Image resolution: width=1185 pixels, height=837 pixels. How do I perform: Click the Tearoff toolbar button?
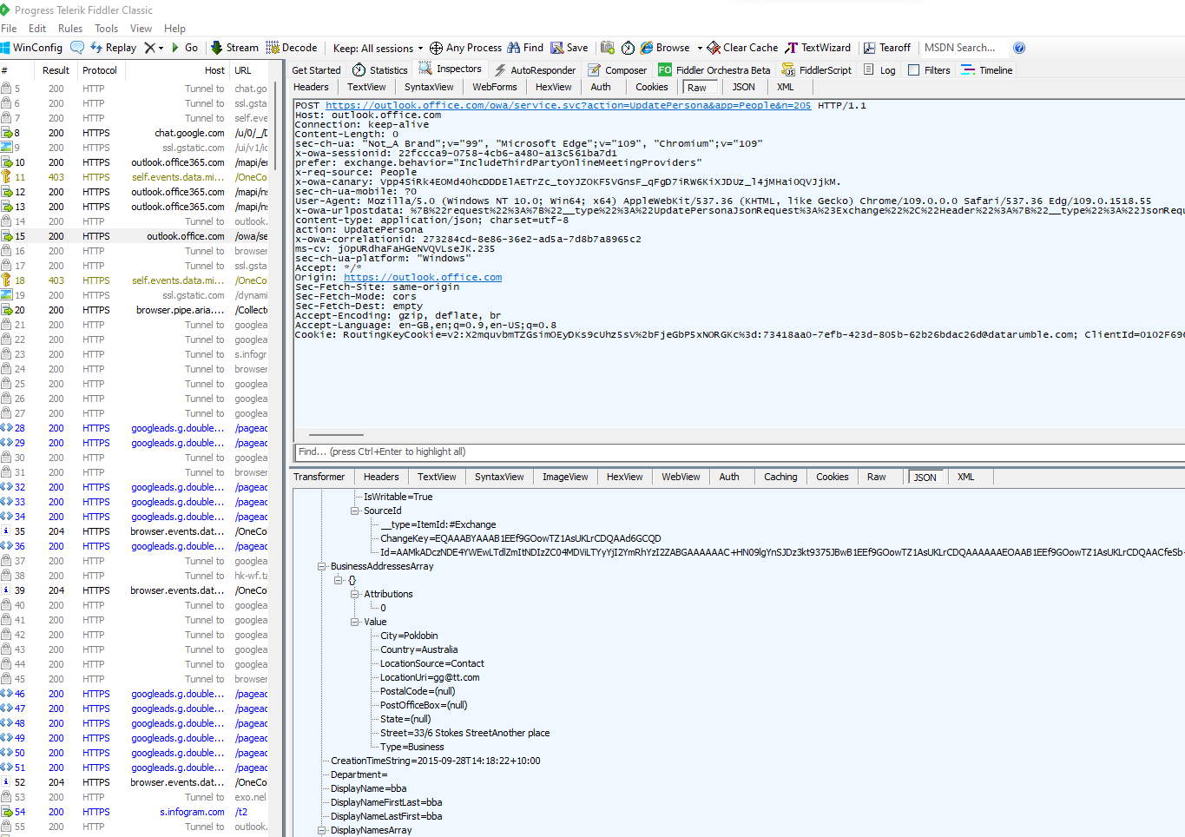point(886,48)
